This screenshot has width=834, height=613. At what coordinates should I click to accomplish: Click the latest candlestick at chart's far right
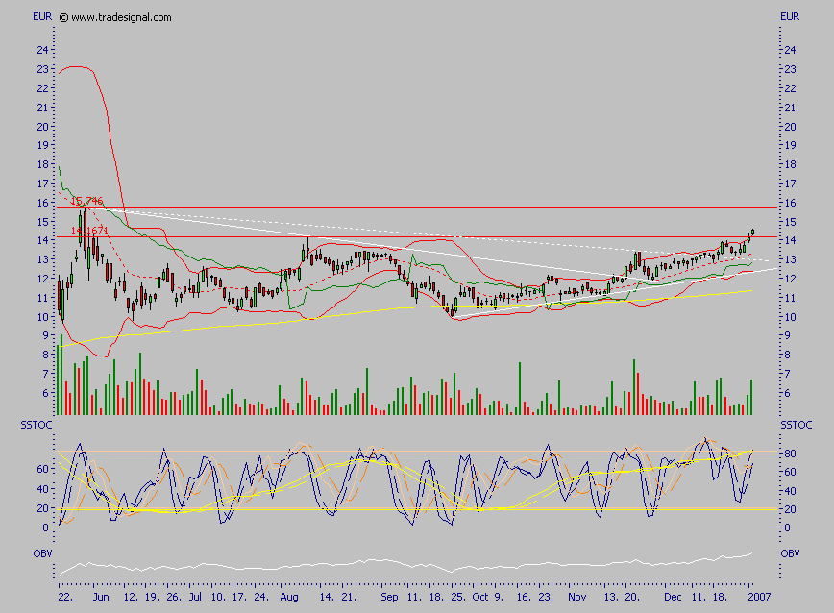coord(752,232)
